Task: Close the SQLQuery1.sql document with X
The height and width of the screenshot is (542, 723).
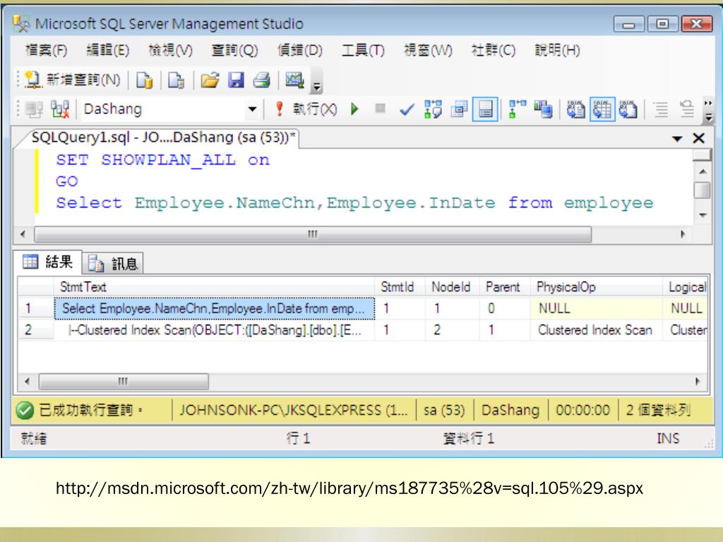Action: (x=698, y=138)
